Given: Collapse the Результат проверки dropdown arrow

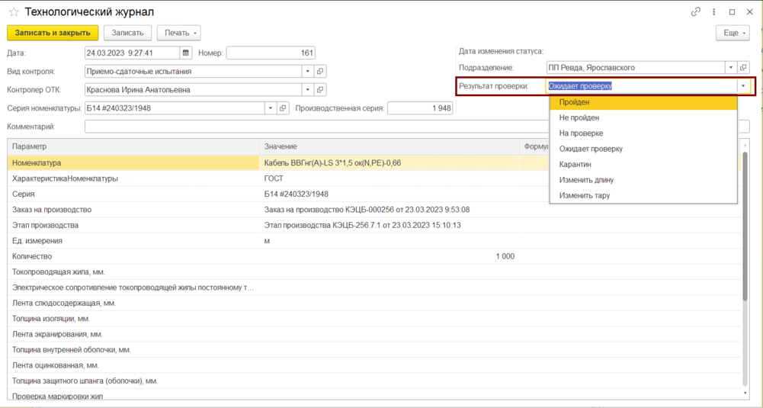Looking at the screenshot, I should tap(743, 86).
